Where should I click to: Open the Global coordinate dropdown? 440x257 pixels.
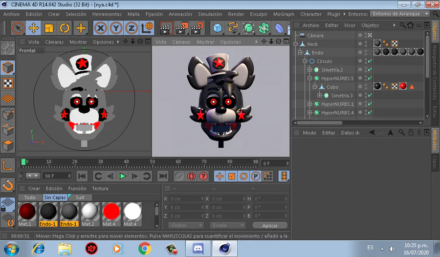point(186,225)
